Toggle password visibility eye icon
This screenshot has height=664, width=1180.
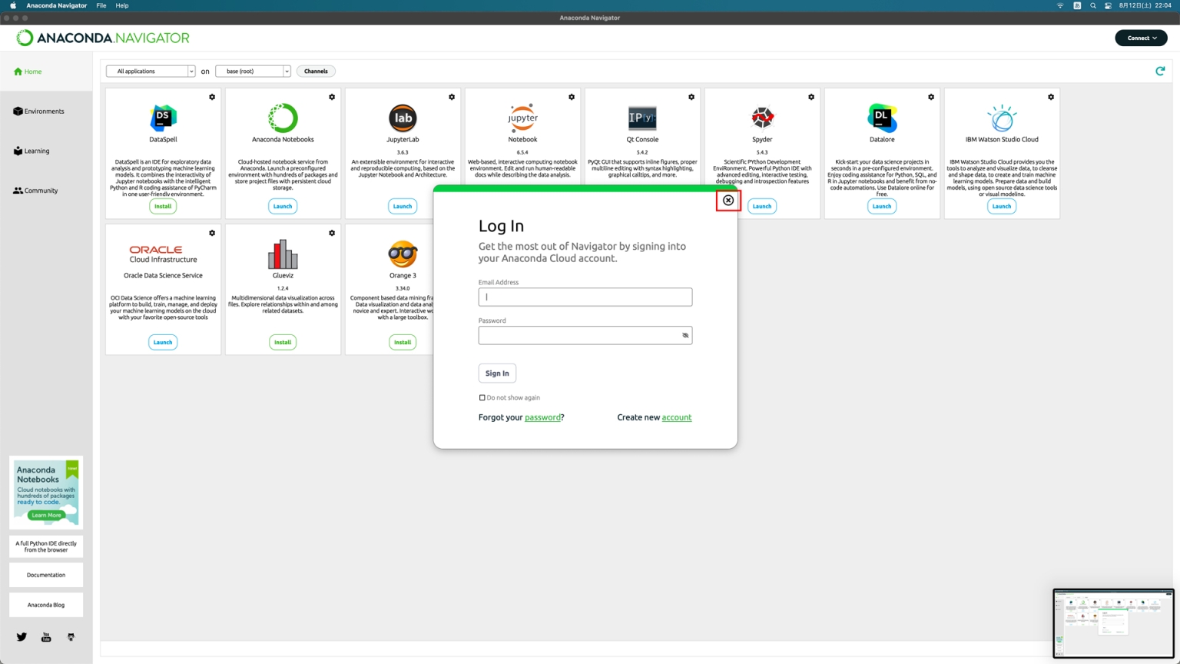pyautogui.click(x=685, y=335)
